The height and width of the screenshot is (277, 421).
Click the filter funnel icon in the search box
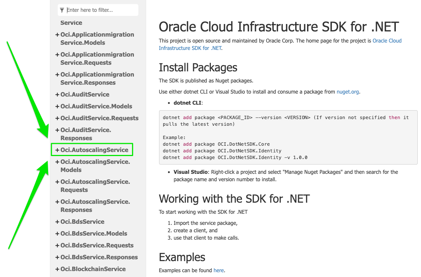tap(62, 10)
